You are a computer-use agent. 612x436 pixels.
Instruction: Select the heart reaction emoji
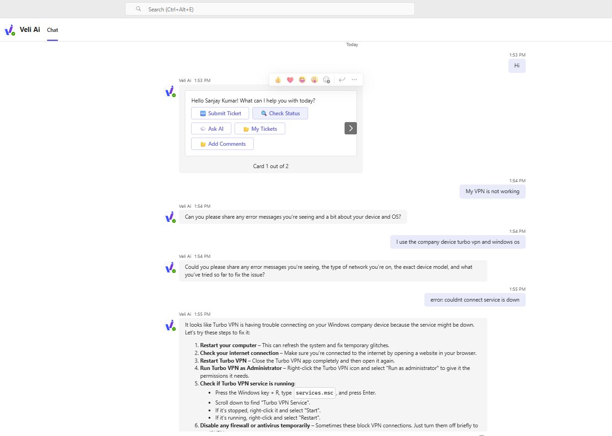[x=290, y=79]
